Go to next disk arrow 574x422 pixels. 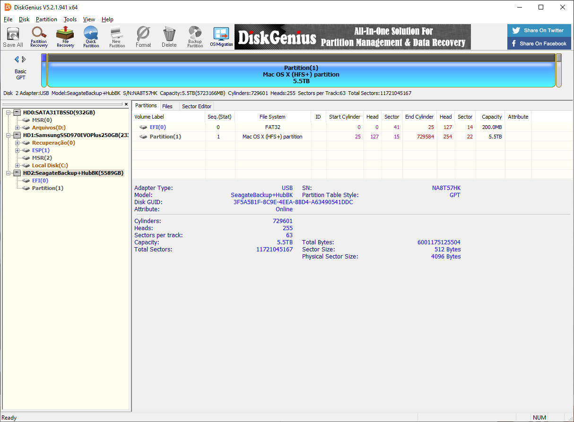tap(24, 59)
